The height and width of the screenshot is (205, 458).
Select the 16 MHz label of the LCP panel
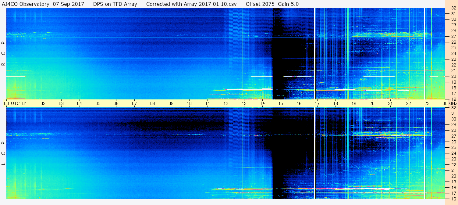click(453, 199)
